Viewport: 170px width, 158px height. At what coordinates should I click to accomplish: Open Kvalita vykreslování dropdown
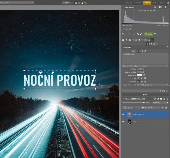tap(153, 85)
